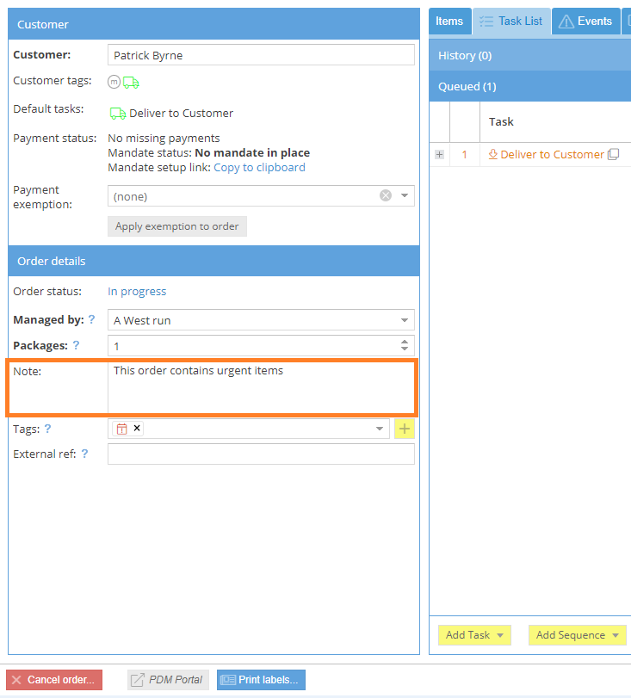Click into the External ref input field

261,454
